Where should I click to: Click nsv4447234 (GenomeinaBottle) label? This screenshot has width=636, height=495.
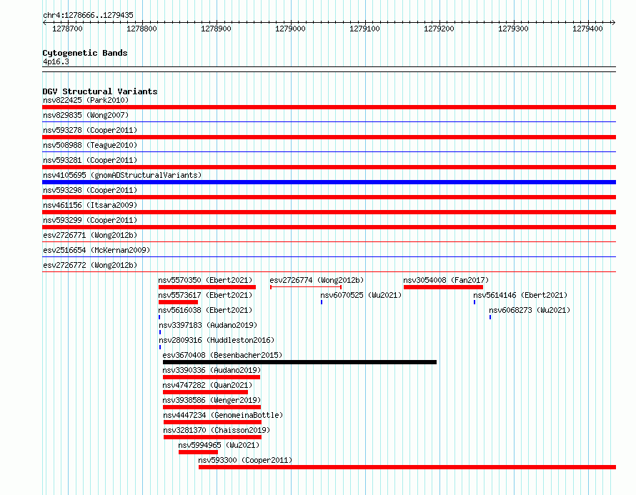(223, 415)
